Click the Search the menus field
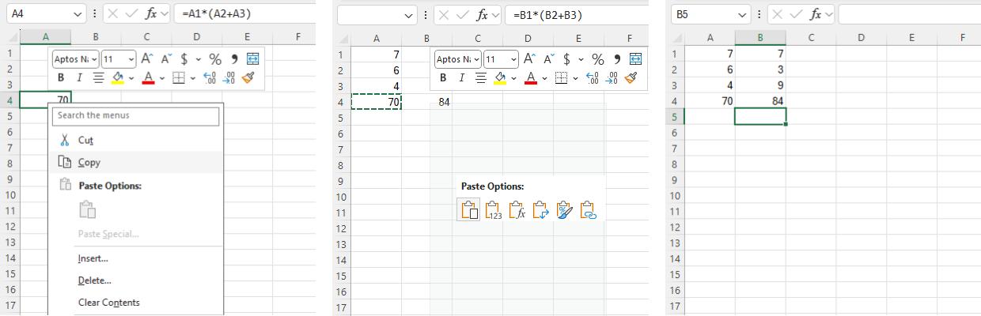Screen dimensions: 981x316 135,115
